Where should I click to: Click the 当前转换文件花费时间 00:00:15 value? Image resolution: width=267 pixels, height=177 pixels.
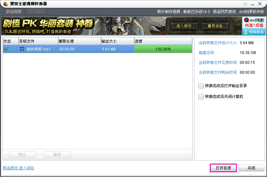[247, 63]
